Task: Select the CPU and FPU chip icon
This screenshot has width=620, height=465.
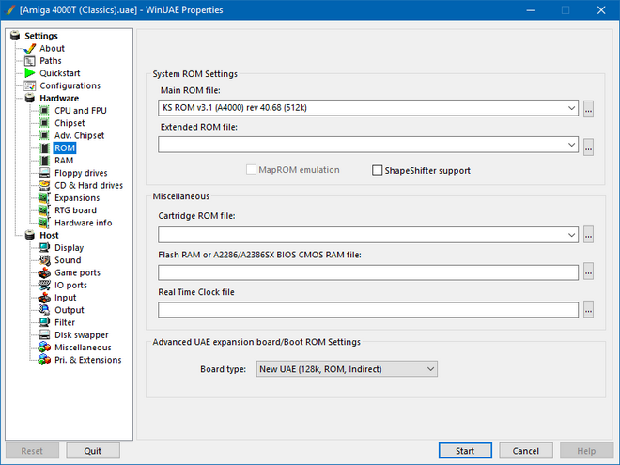Action: click(x=45, y=111)
